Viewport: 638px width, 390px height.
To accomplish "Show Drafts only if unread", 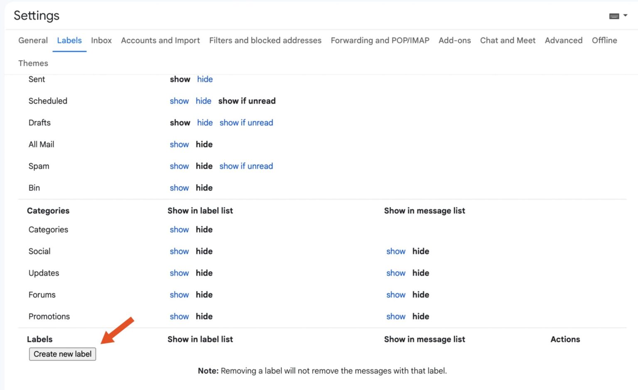I will (x=246, y=122).
